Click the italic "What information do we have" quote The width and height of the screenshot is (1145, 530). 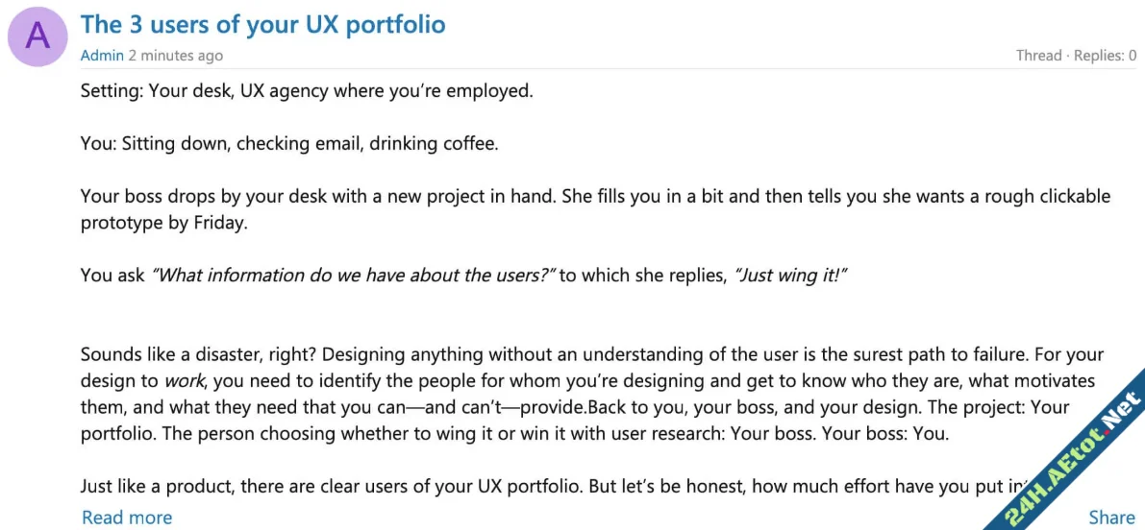[354, 276]
